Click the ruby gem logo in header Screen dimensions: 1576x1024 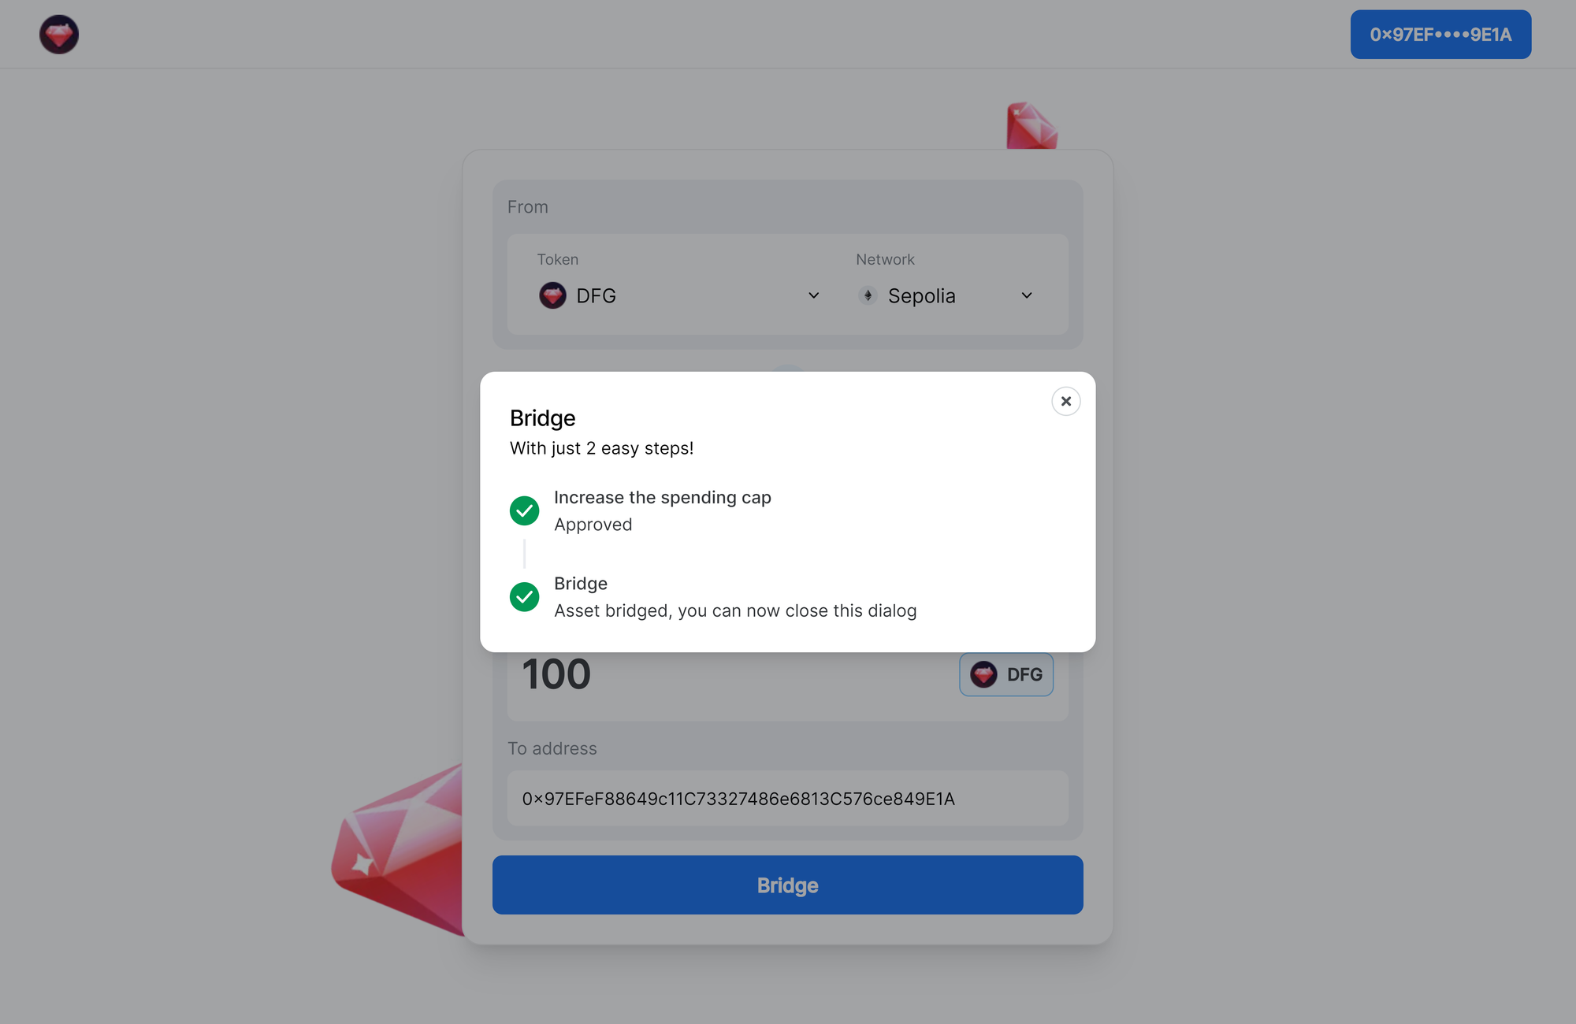pyautogui.click(x=59, y=35)
